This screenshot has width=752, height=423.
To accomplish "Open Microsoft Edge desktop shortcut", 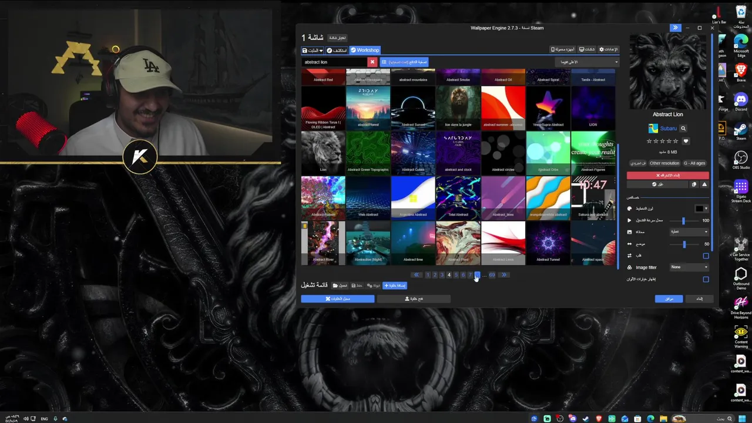I will (x=741, y=44).
